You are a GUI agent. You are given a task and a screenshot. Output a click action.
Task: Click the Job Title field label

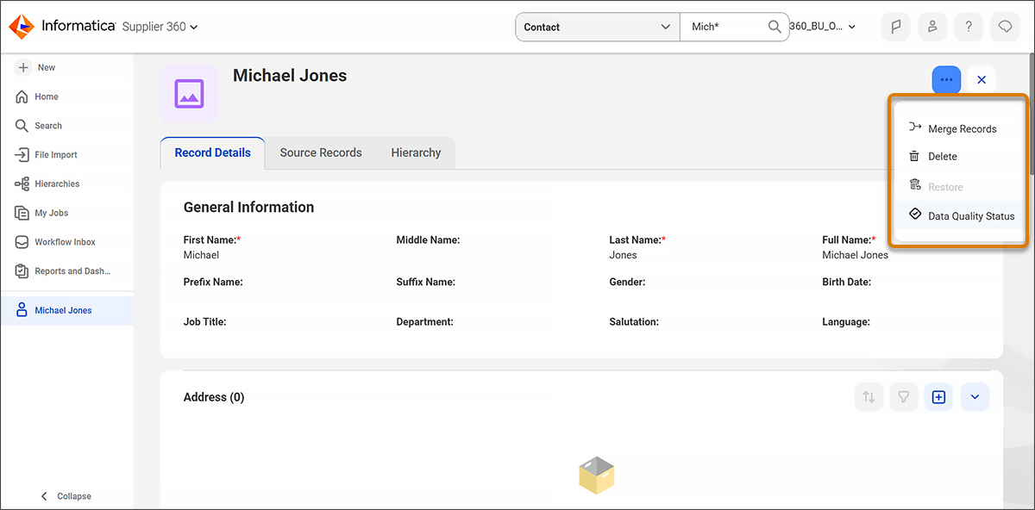pos(205,322)
